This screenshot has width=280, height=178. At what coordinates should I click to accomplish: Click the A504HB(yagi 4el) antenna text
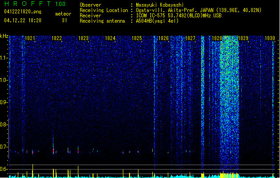point(157,21)
